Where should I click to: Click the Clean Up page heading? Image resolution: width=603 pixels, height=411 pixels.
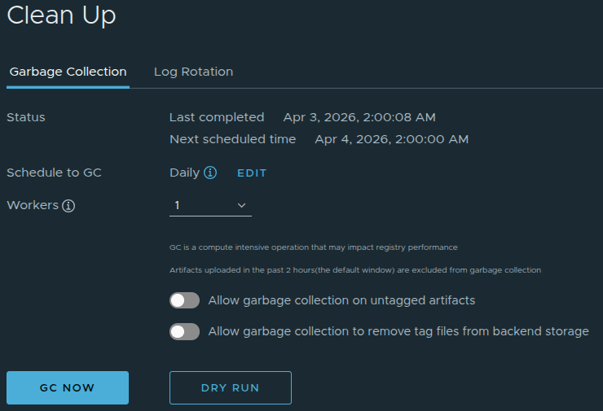click(61, 15)
